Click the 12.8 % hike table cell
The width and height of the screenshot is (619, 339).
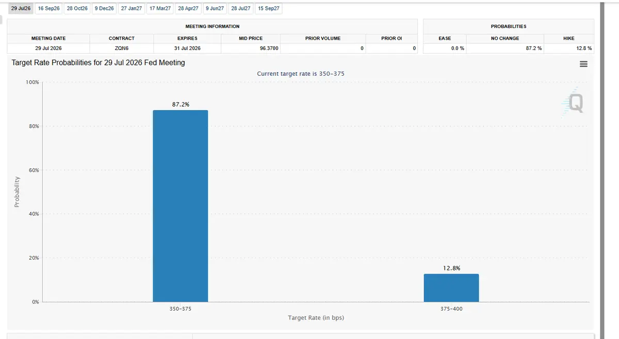point(569,48)
